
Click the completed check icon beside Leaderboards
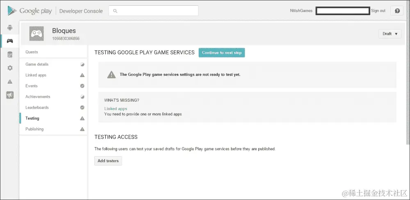tap(82, 107)
